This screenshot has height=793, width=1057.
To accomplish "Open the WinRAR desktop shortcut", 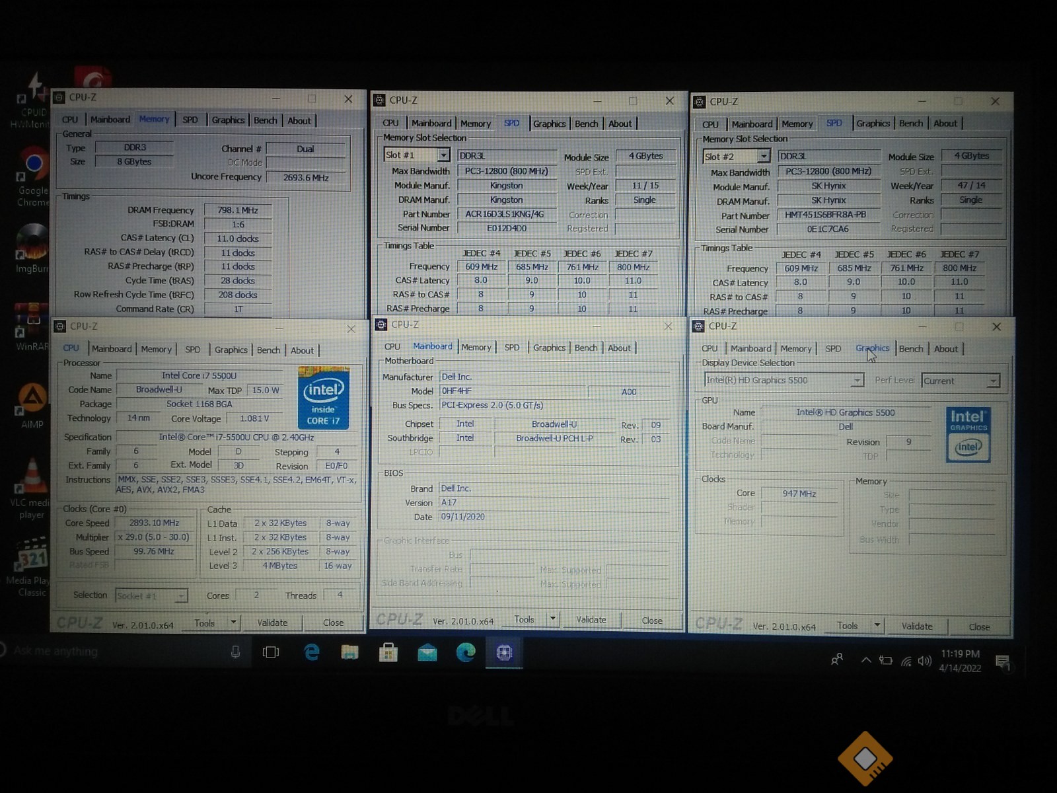I will tap(32, 326).
